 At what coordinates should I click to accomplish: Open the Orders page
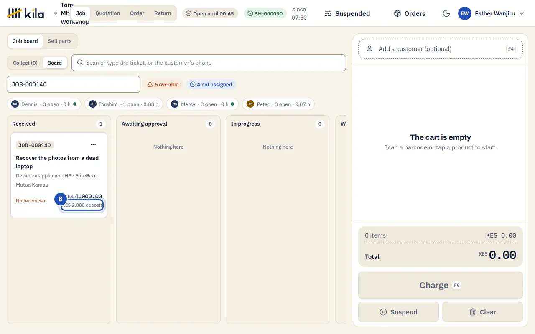pos(410,13)
